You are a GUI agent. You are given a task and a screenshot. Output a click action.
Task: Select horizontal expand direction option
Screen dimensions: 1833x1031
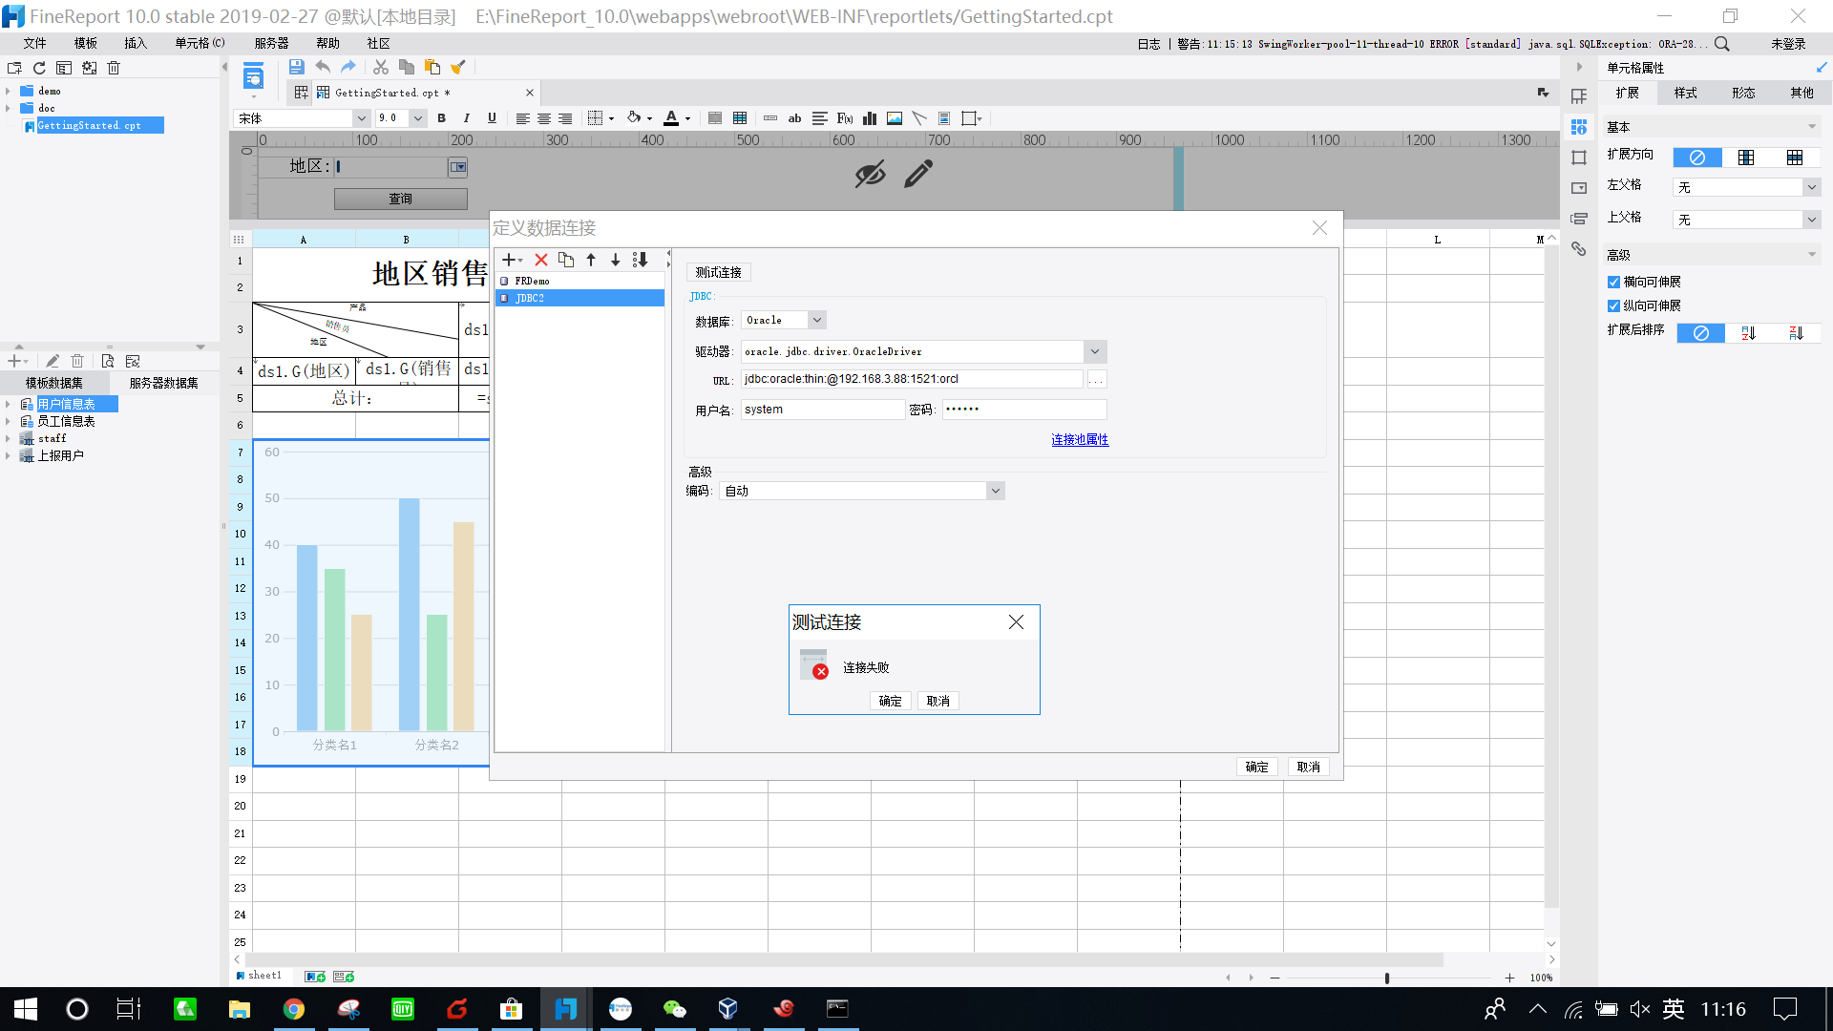coord(1795,158)
